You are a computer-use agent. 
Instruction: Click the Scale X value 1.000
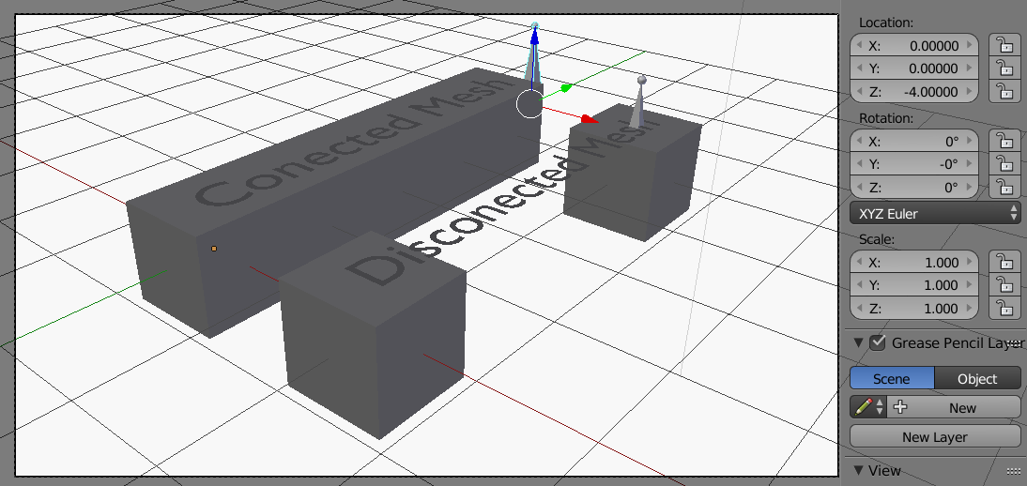(942, 262)
